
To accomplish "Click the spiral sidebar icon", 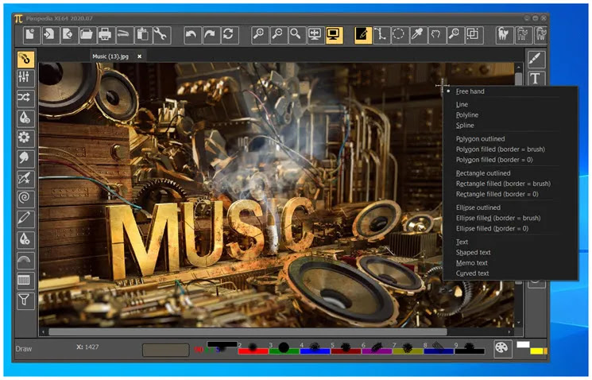I will pos(25,198).
